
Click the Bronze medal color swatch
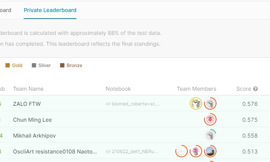pyautogui.click(x=62, y=65)
